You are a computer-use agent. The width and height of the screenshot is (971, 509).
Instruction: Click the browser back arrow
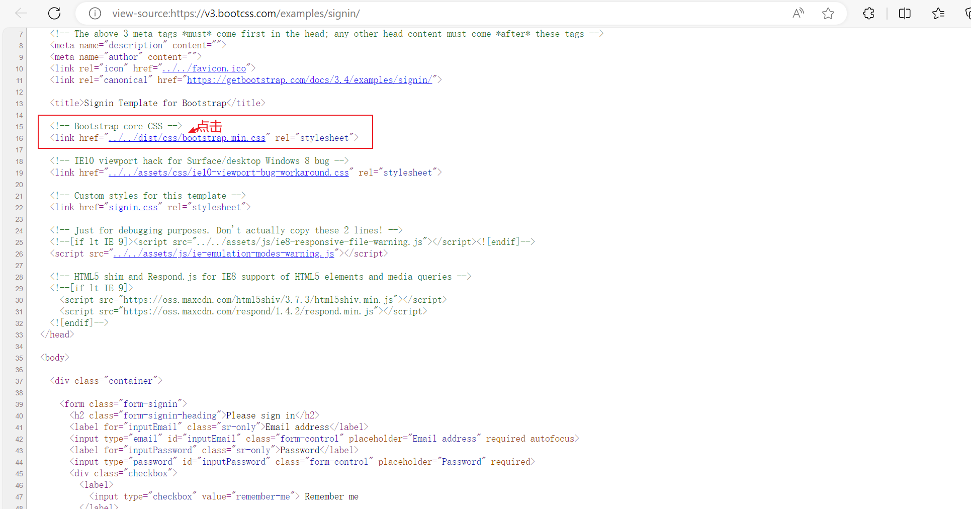point(21,14)
